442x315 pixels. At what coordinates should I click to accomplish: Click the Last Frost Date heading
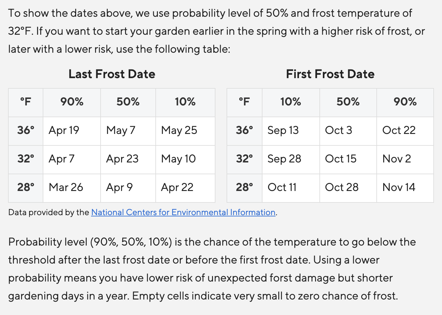[x=112, y=74]
